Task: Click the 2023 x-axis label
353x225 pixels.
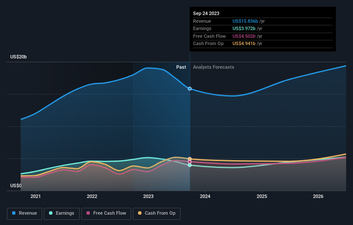Action: click(x=148, y=197)
